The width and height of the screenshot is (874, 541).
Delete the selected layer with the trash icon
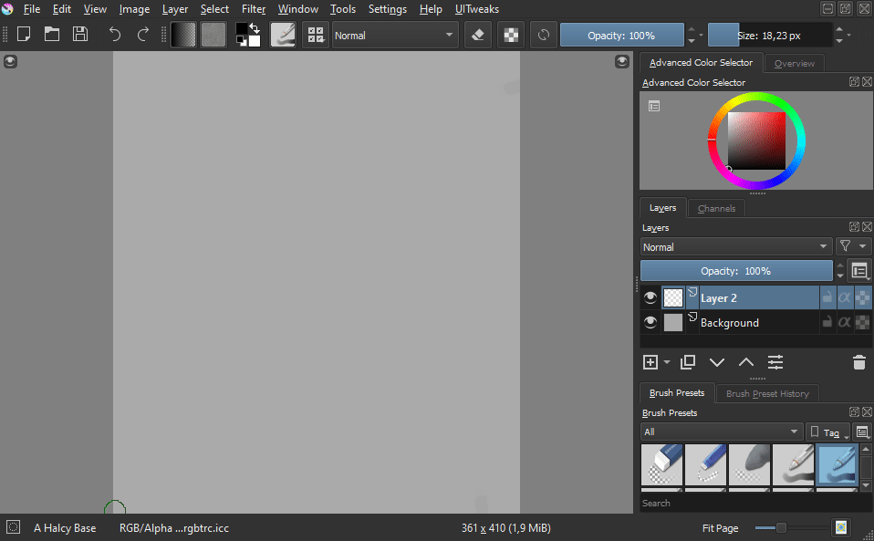858,362
